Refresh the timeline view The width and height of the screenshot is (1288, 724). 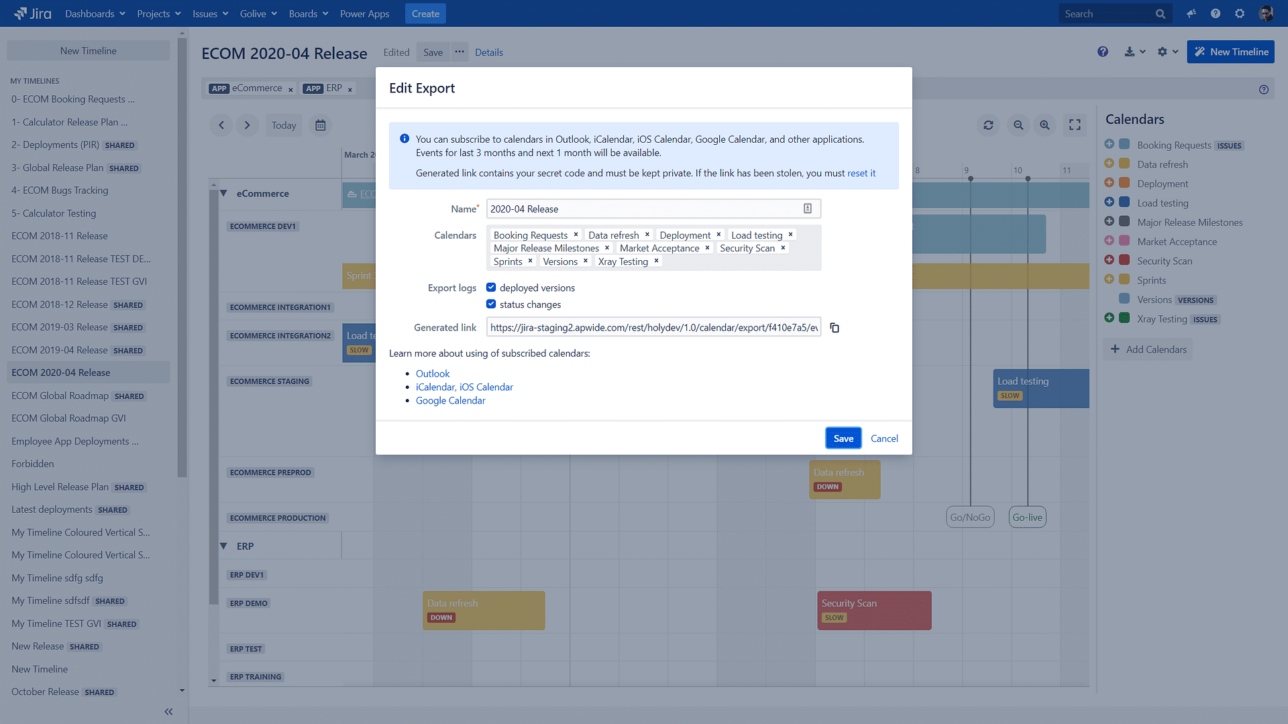tap(988, 125)
